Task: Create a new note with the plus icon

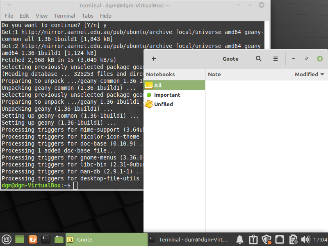Action: pos(153,59)
